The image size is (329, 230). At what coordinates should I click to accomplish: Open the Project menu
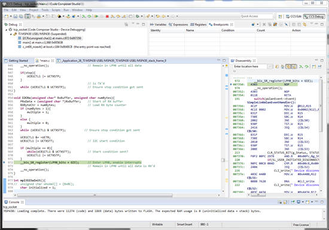tap(33, 10)
